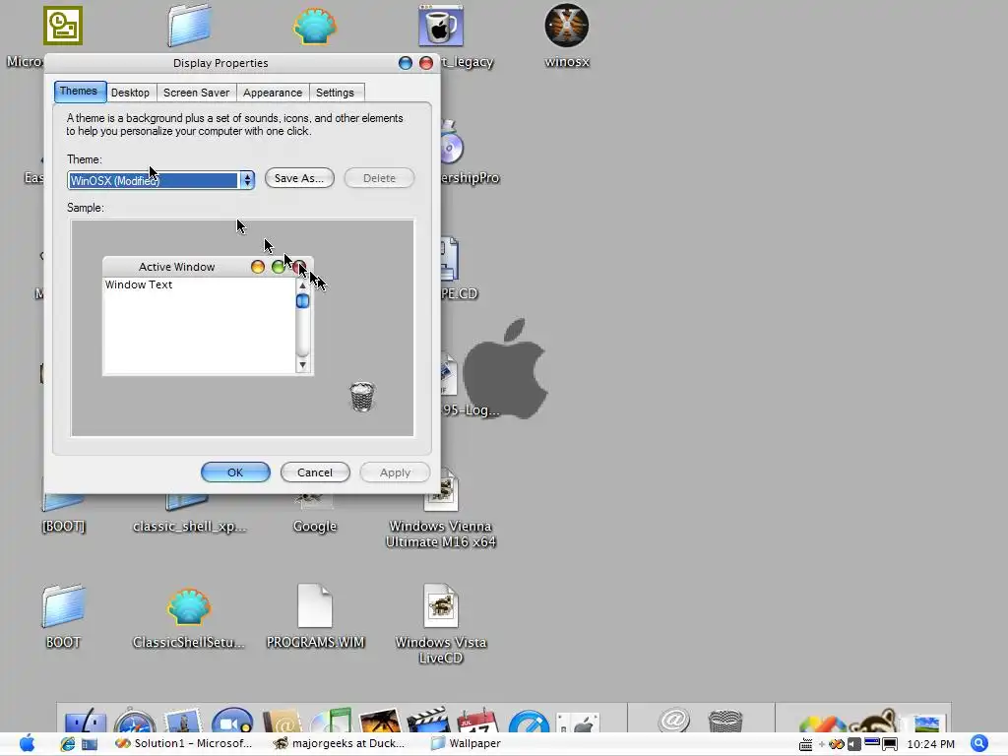
Task: Click the 10:24 PM clock
Action: [931, 744]
